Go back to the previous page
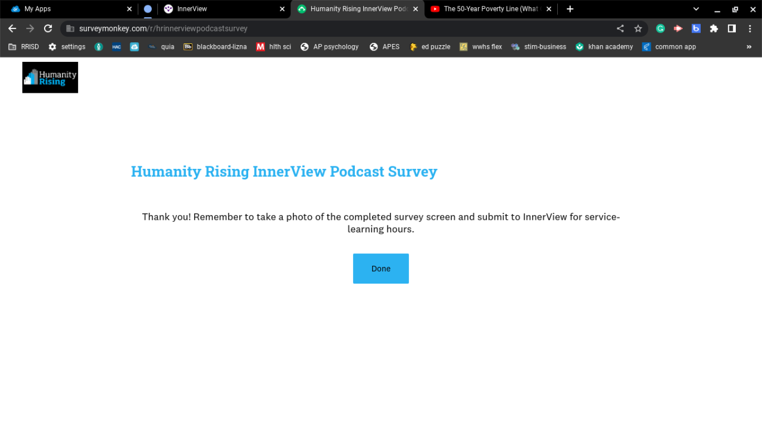The height and width of the screenshot is (428, 762). tap(12, 29)
